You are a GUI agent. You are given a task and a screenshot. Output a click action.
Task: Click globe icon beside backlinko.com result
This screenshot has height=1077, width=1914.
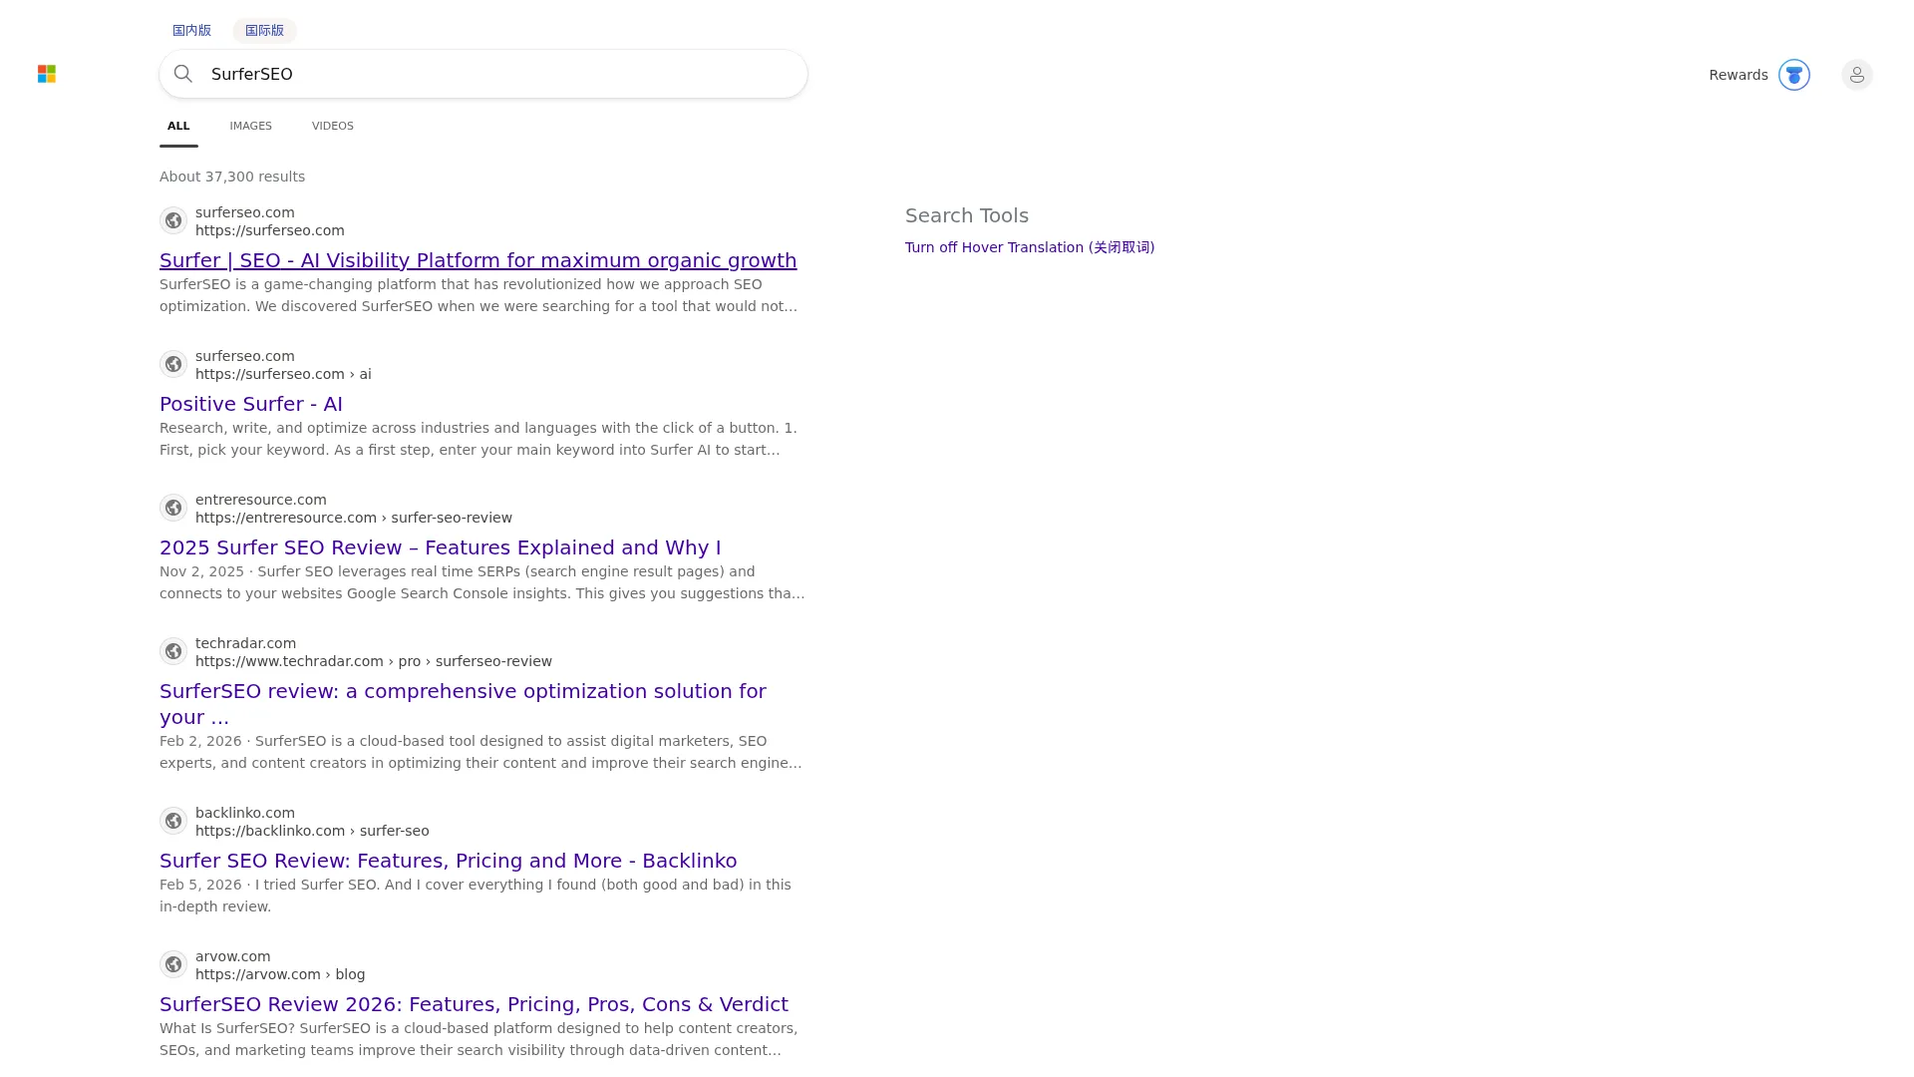pyautogui.click(x=173, y=821)
